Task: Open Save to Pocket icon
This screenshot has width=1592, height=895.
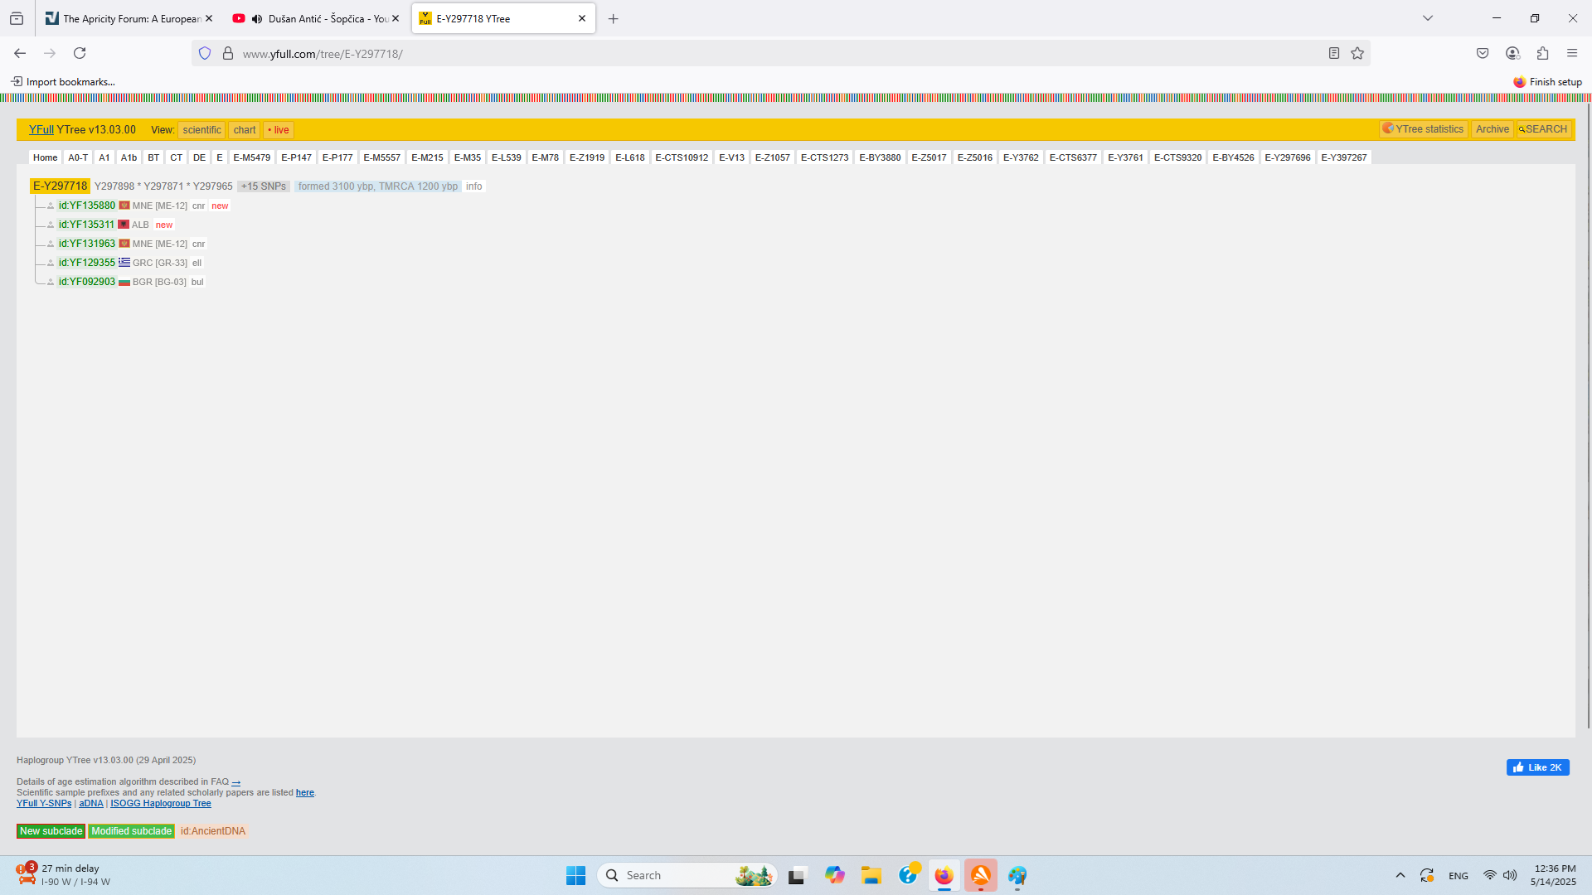Action: [x=1483, y=54]
